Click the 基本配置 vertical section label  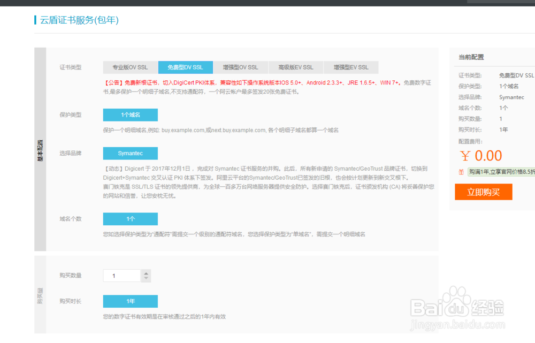coord(40,150)
